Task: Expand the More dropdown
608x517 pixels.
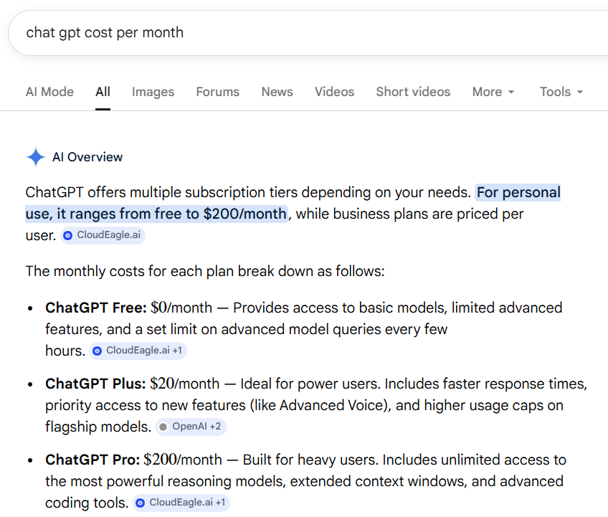Action: (493, 92)
